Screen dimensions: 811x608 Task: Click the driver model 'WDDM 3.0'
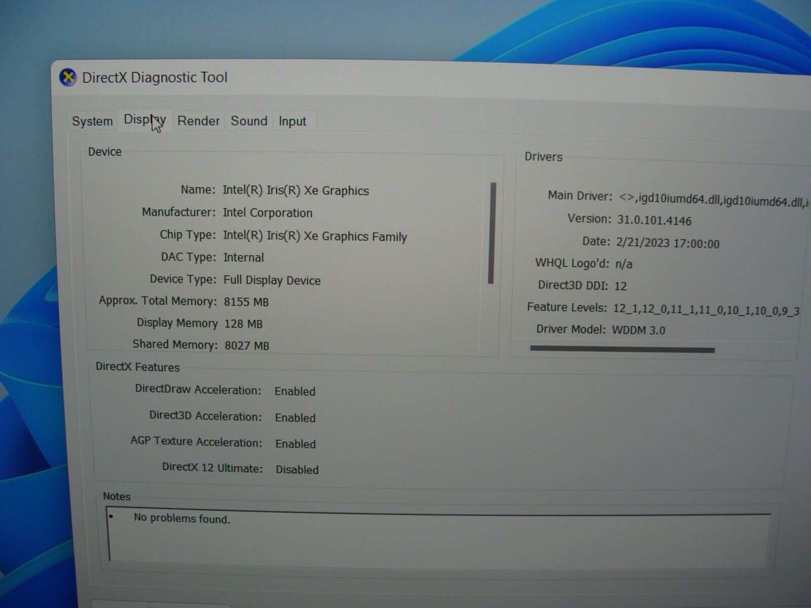pos(639,330)
